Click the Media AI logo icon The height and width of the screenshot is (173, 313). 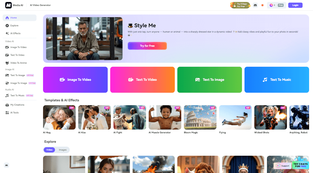pyautogui.click(x=8, y=5)
